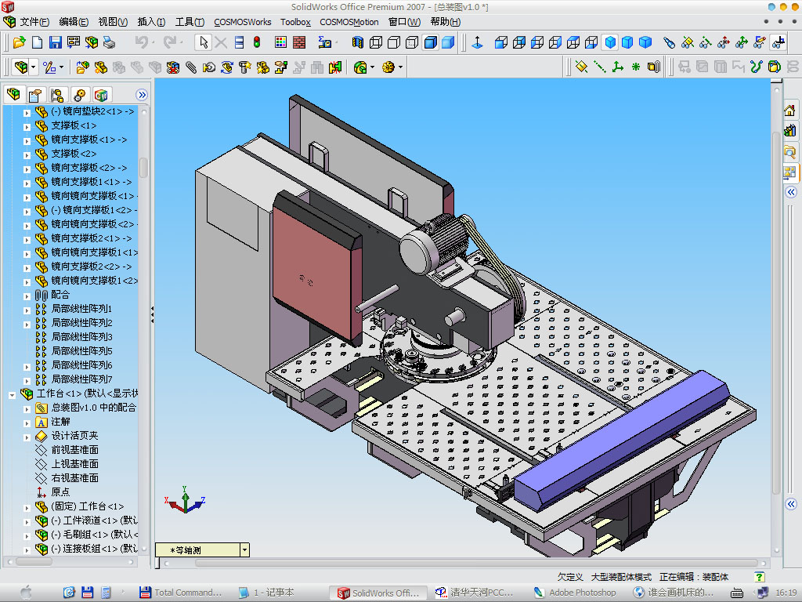This screenshot has width=802, height=602.
Task: Click the Reference Axis dashed line icon
Action: tap(599, 67)
